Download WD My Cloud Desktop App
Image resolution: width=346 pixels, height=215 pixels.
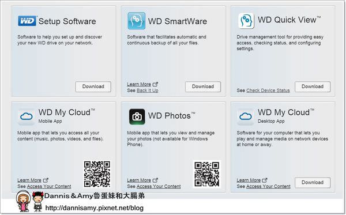click(313, 183)
